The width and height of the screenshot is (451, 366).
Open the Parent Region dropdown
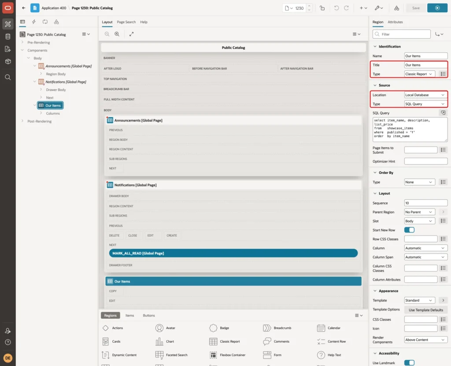pyautogui.click(x=420, y=212)
